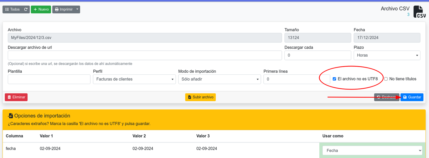Screen dimensions: 429x158
Task: Click the Archivo path field
Action: 145,38
